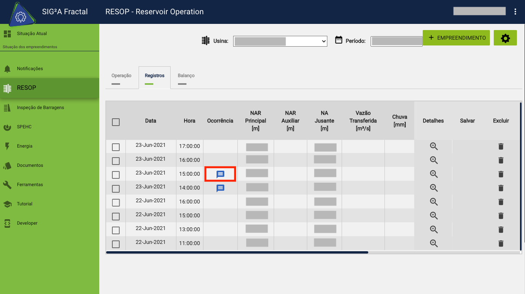The width and height of the screenshot is (525, 294).
Task: Go to Notificações in sidebar
Action: point(30,69)
